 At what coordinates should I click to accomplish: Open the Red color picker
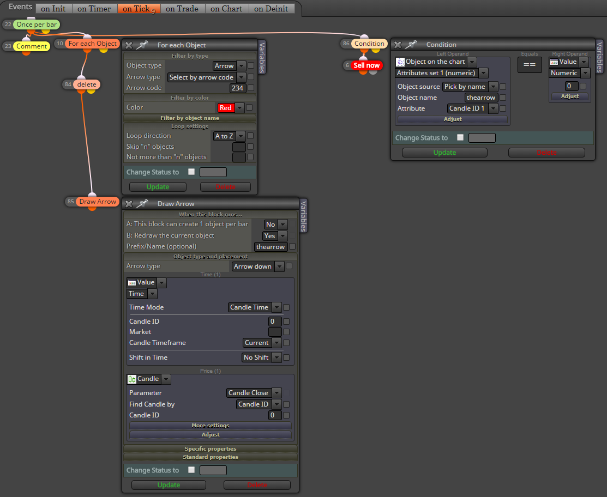231,108
